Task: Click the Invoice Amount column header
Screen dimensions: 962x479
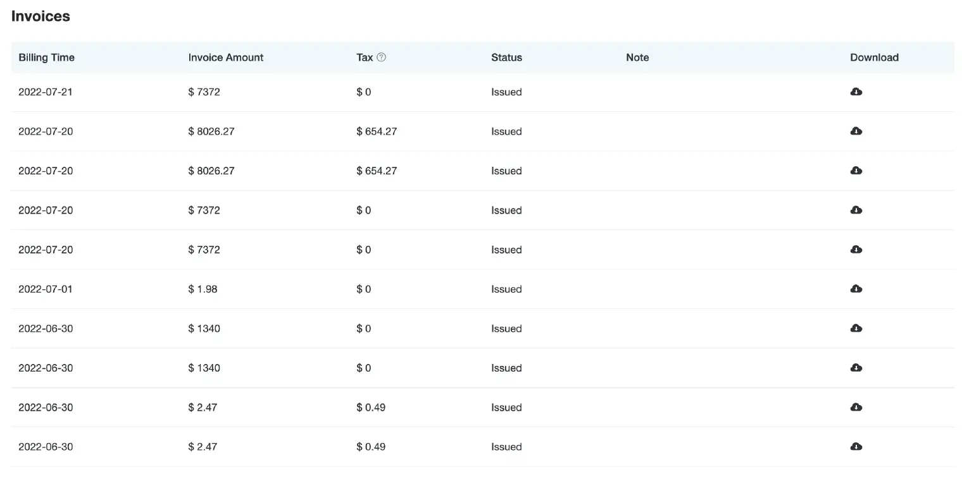Action: tap(226, 58)
